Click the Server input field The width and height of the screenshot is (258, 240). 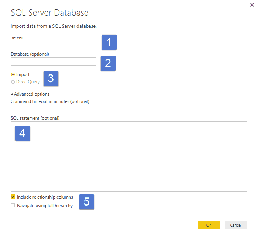54,45
